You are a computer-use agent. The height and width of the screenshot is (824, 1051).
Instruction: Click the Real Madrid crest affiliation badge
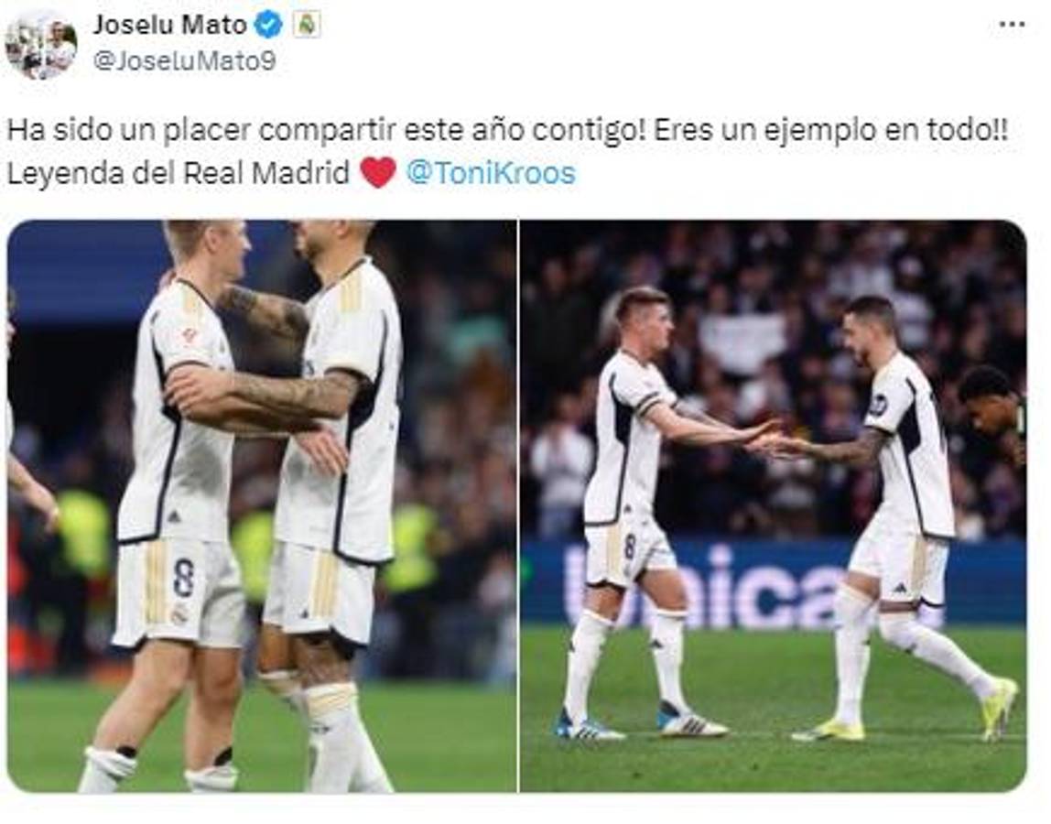coord(308,25)
